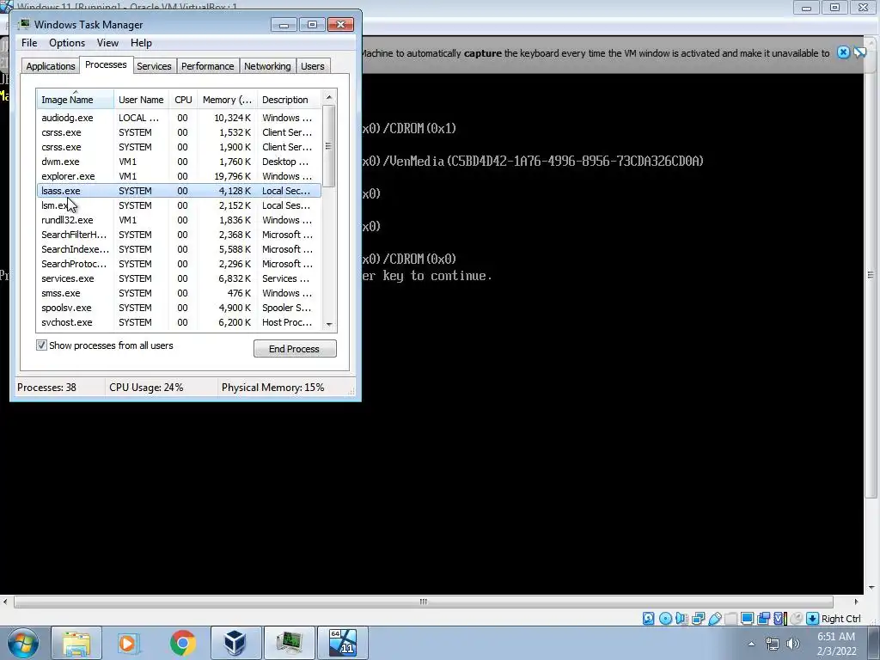The height and width of the screenshot is (660, 880).
Task: Click the CPU virtualization V icon in VirtualBox status bar
Action: [x=779, y=619]
